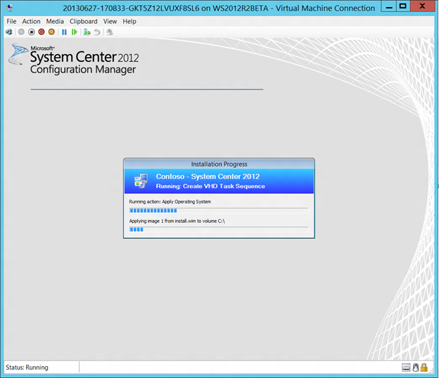Image resolution: width=439 pixels, height=378 pixels.
Task: Click the Revert undo arrow icon
Action: point(97,32)
